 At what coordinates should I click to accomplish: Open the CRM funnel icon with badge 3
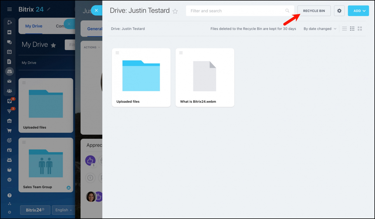[9, 111]
